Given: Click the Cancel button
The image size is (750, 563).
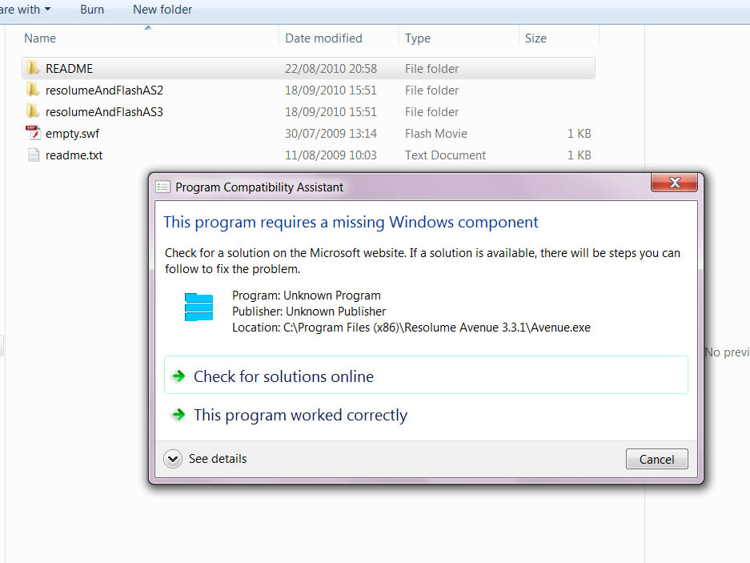Looking at the screenshot, I should click(x=656, y=459).
